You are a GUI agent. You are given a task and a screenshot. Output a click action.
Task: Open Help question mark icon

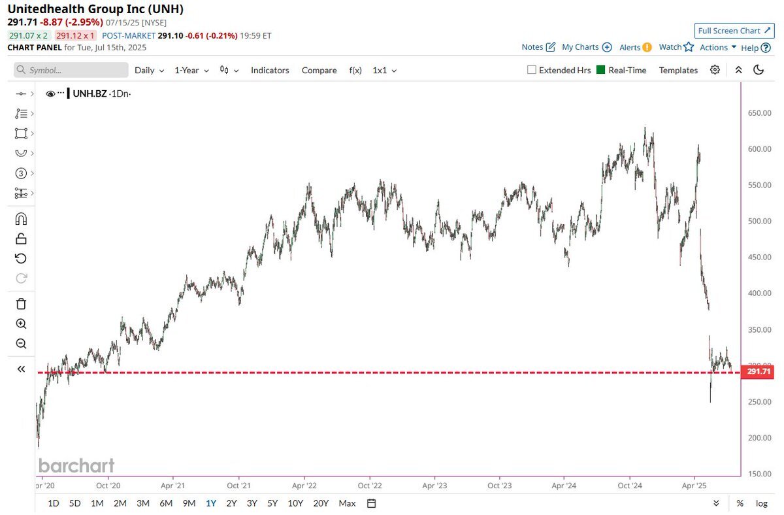[765, 47]
